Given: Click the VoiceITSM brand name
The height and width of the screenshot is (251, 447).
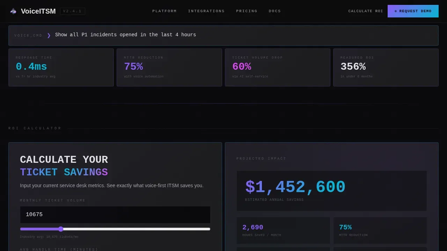Looking at the screenshot, I should point(38,11).
